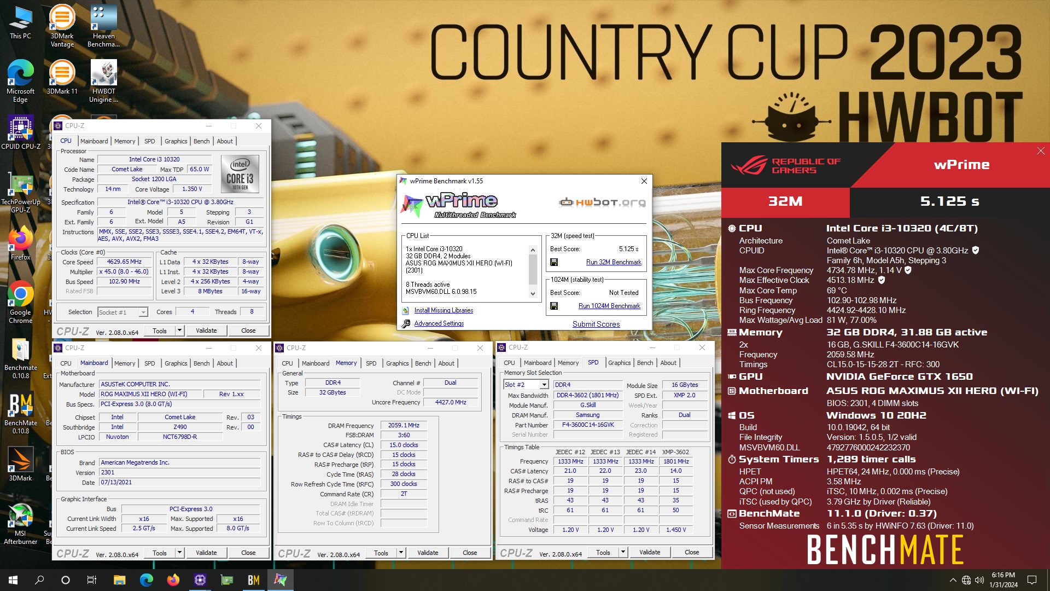Open Cortana from the taskbar

(x=66, y=580)
